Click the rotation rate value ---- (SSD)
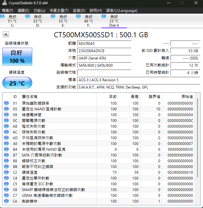Screen dimensions: 203x208 (x=185, y=58)
